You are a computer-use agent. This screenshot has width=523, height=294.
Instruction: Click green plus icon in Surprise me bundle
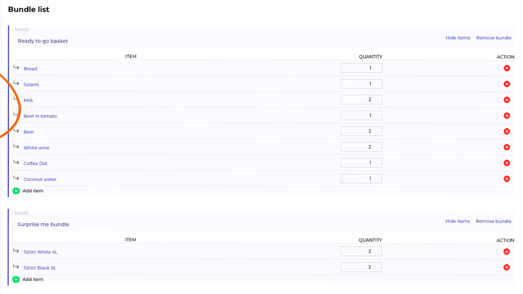[x=16, y=279]
